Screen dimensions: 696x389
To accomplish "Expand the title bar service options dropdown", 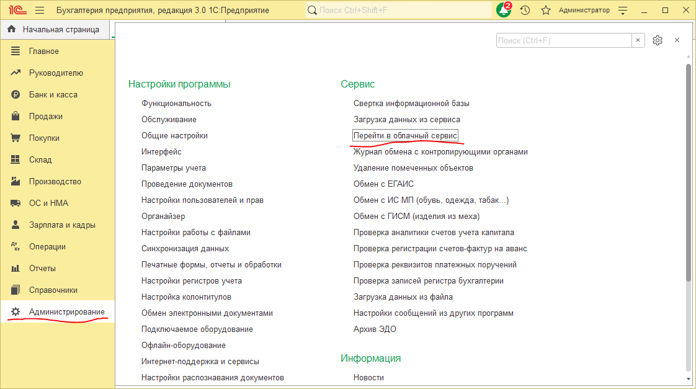I will coord(623,10).
